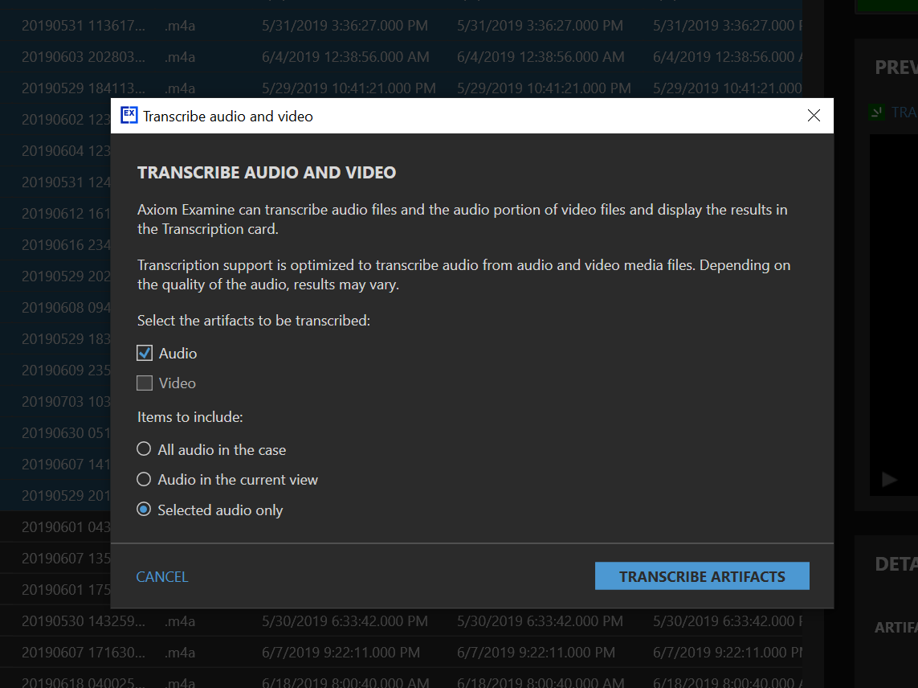The height and width of the screenshot is (688, 918).
Task: Select All audio in the case option
Action: pyautogui.click(x=144, y=449)
